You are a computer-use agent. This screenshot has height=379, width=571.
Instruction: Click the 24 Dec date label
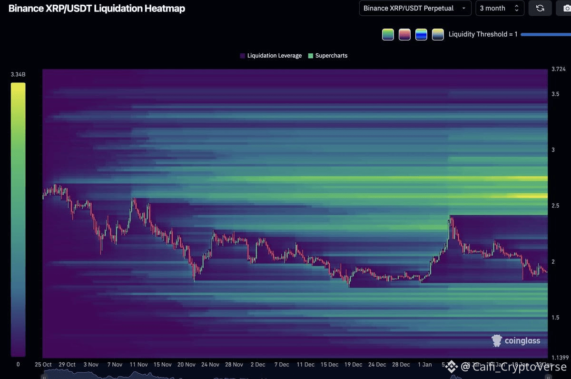click(377, 364)
